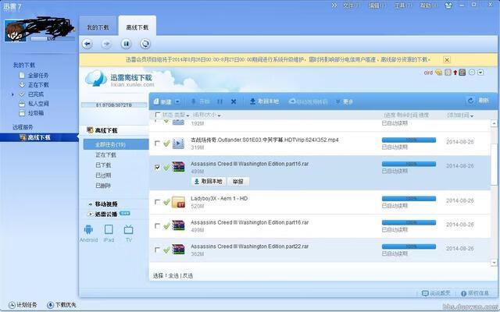Expand the 迅雷云播 section arrow
Image resolution: width=500 pixels, height=312 pixels.
91,214
